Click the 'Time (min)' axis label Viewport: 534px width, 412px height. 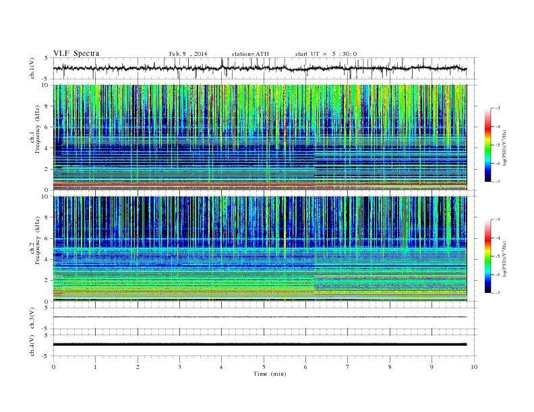[270, 374]
